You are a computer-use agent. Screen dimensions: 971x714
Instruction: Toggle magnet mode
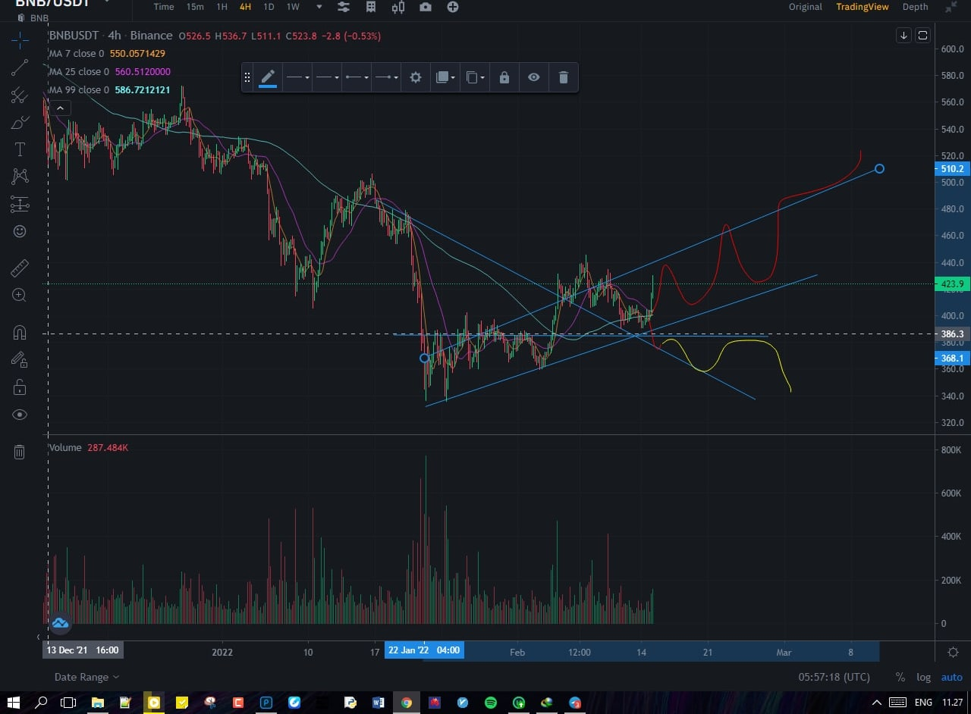click(x=20, y=332)
